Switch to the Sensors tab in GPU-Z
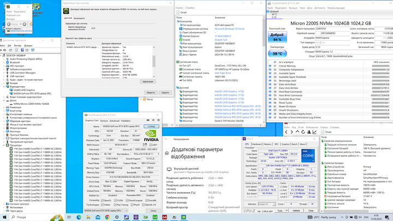The image size is (393, 221). [104, 121]
